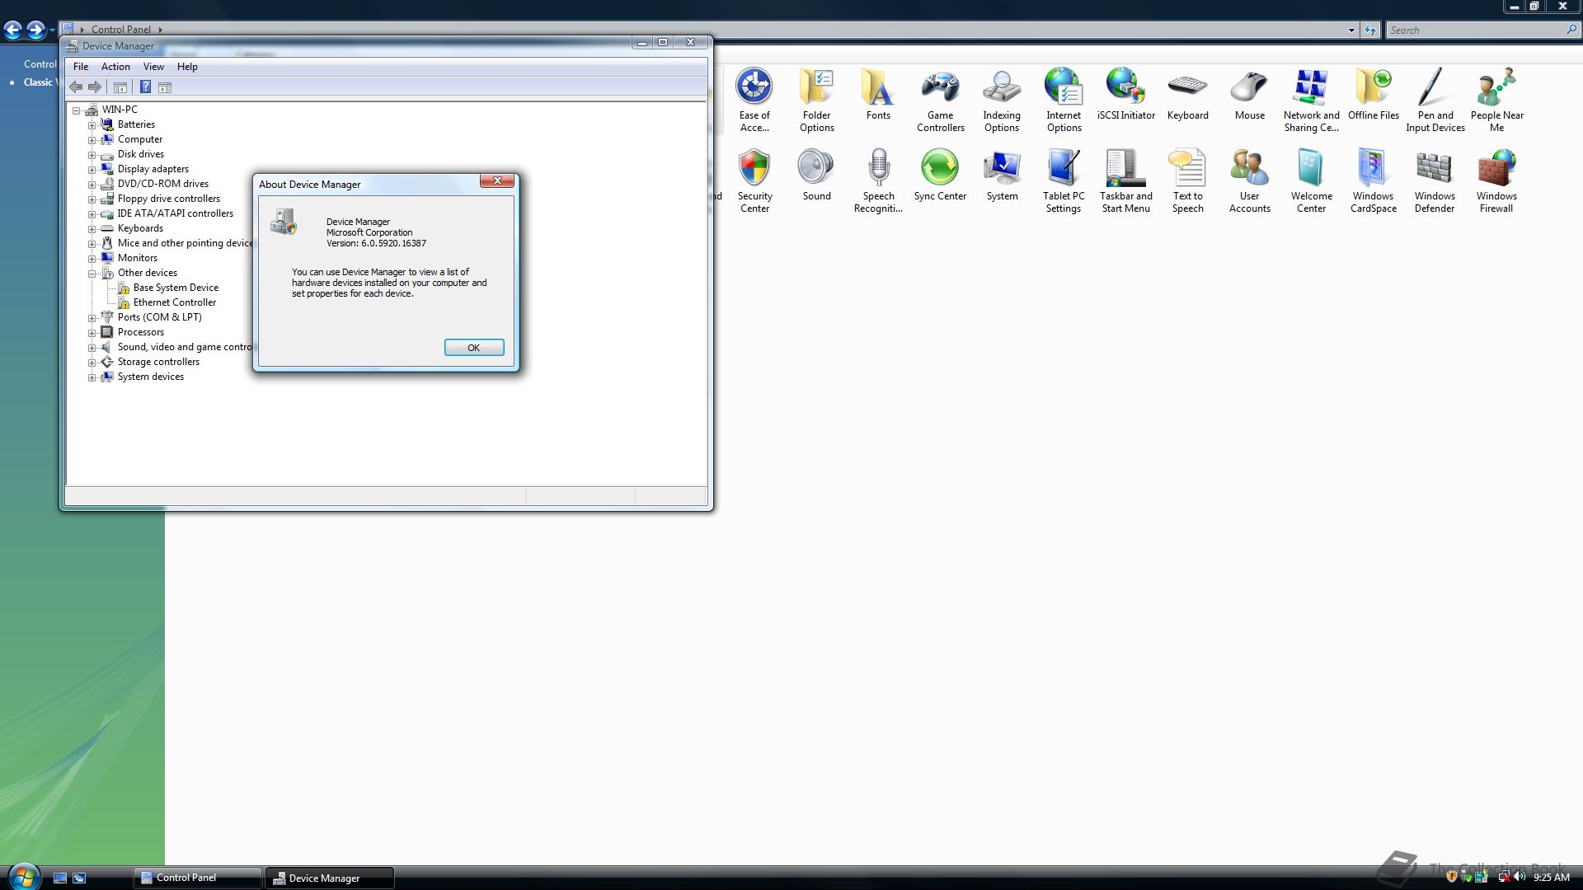Select Ethernet Controller entry

click(x=175, y=302)
